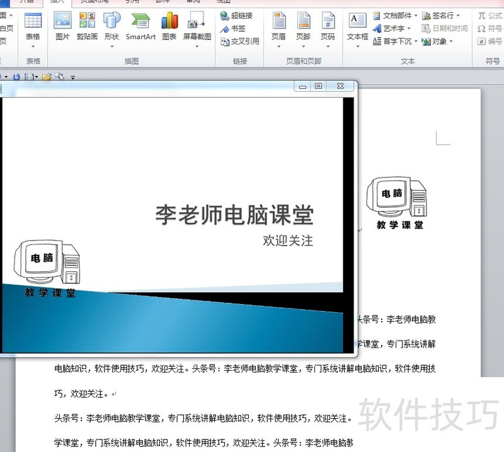Insert a chart via 图表
Screen dimensions: 504x452
pyautogui.click(x=169, y=26)
